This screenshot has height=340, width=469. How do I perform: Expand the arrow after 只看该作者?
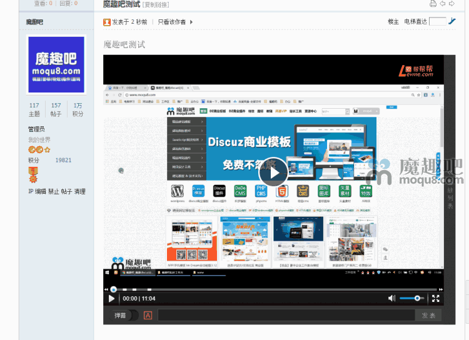191,22
